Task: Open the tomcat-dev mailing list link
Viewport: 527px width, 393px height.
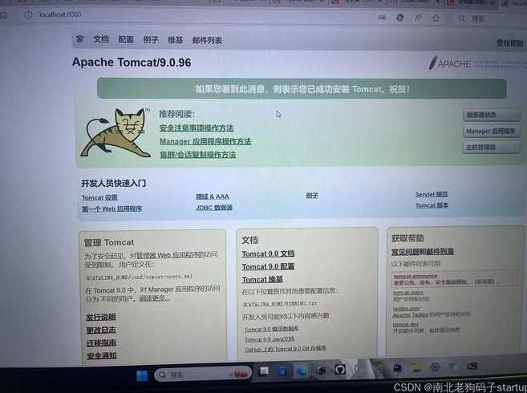Action: click(406, 325)
